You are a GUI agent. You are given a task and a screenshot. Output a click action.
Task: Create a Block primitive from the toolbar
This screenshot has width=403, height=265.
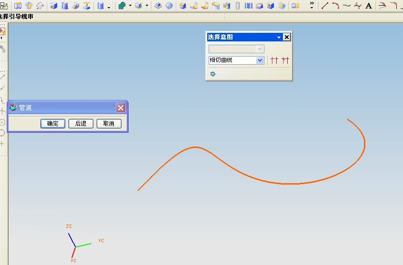pos(54,6)
